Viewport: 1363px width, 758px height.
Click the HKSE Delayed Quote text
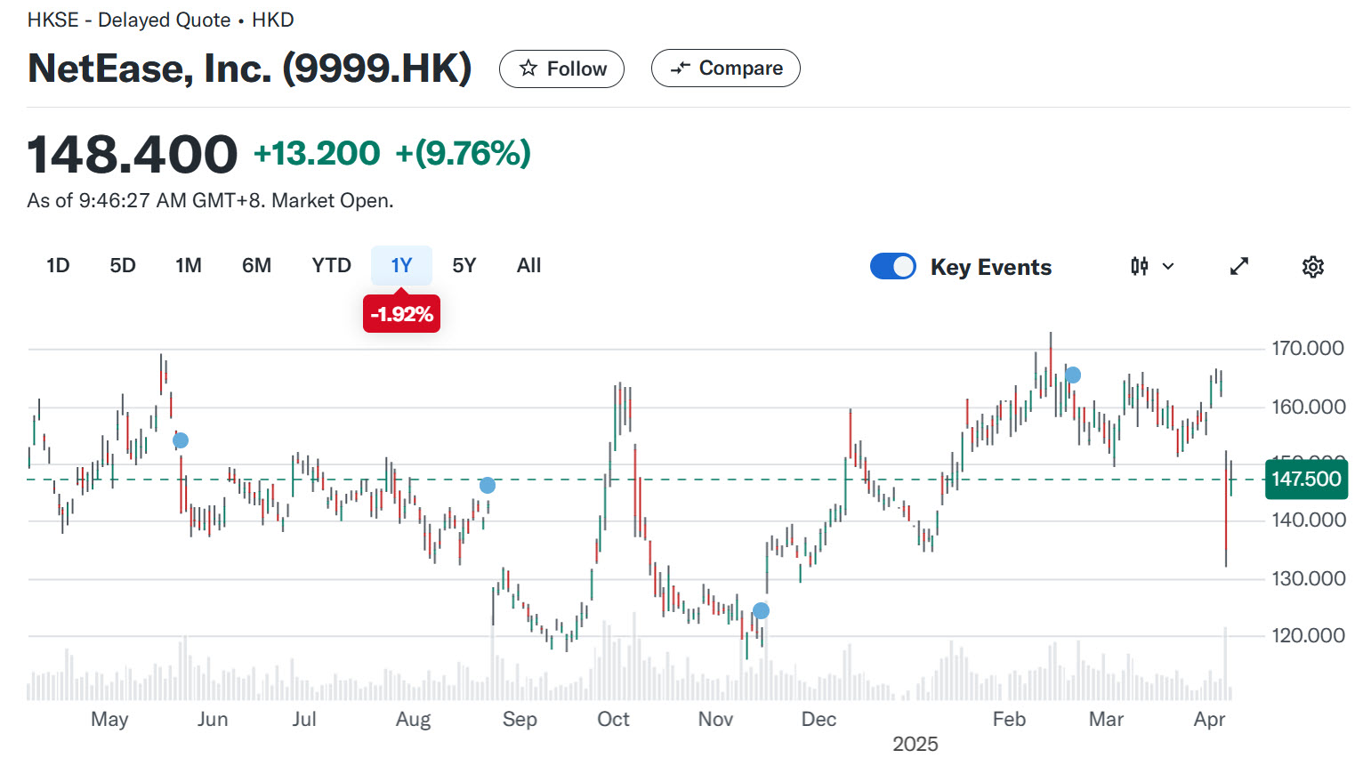click(129, 20)
